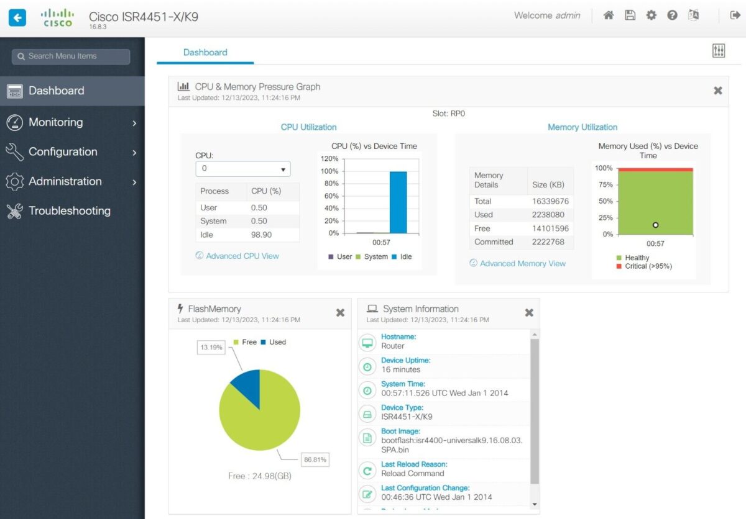Toggle the Used legend in FlashMemory chart
The image size is (746, 519).
click(x=273, y=342)
